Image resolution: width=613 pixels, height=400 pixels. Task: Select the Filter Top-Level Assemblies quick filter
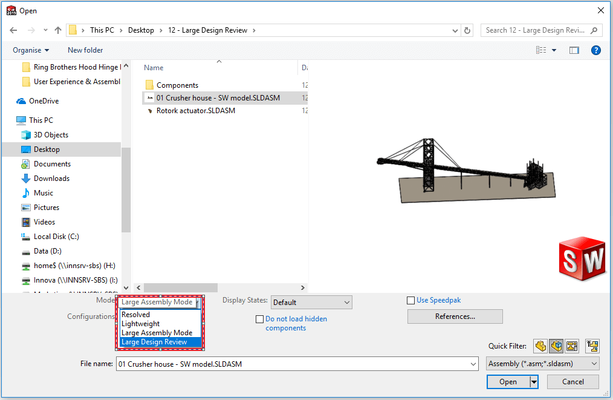(x=592, y=346)
